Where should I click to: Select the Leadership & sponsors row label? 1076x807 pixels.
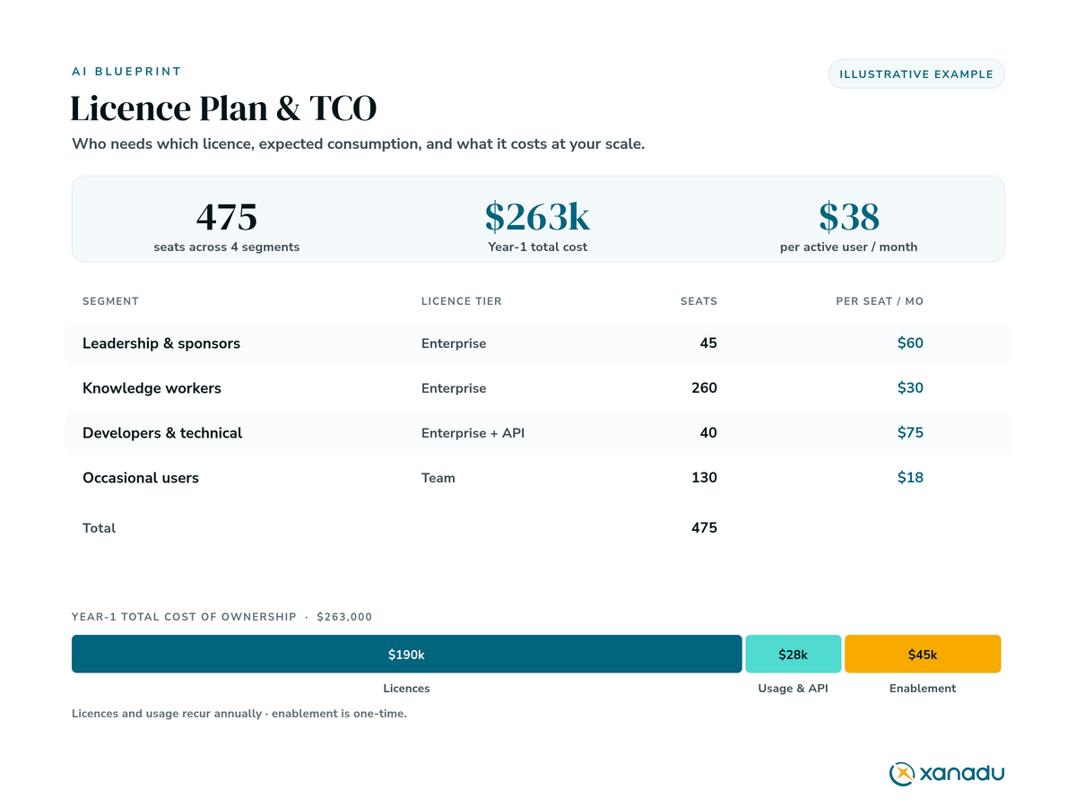[161, 343]
